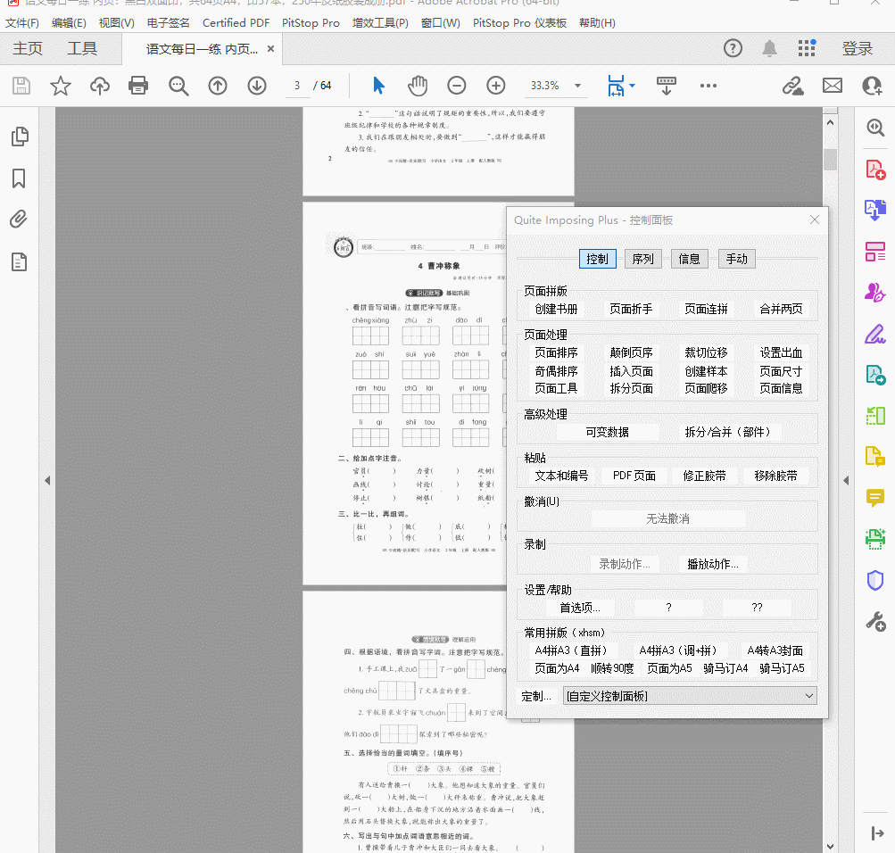Open the 文件(F) menu

tap(22, 23)
